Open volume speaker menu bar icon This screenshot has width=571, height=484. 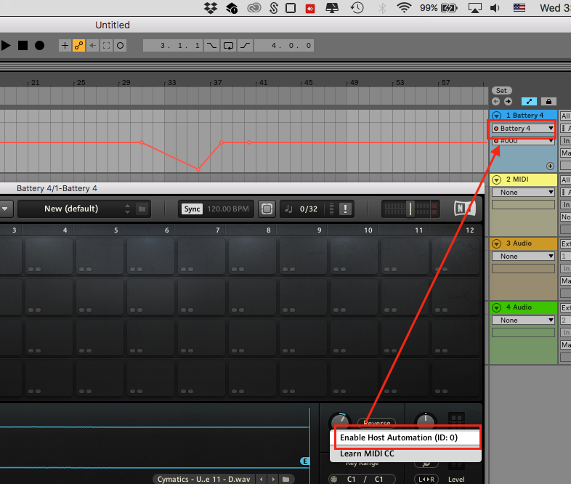(495, 8)
